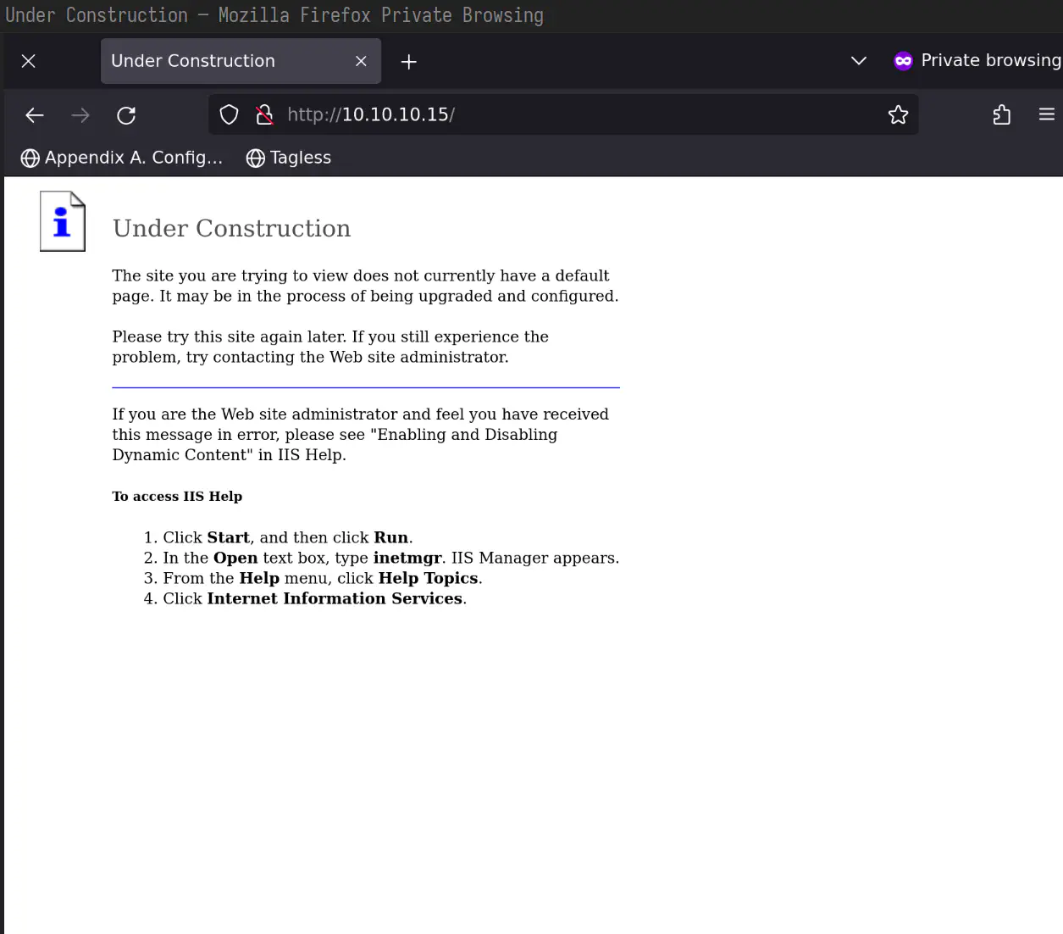The image size is (1063, 934).
Task: Expand the list all tabs chevron
Action: click(x=858, y=61)
